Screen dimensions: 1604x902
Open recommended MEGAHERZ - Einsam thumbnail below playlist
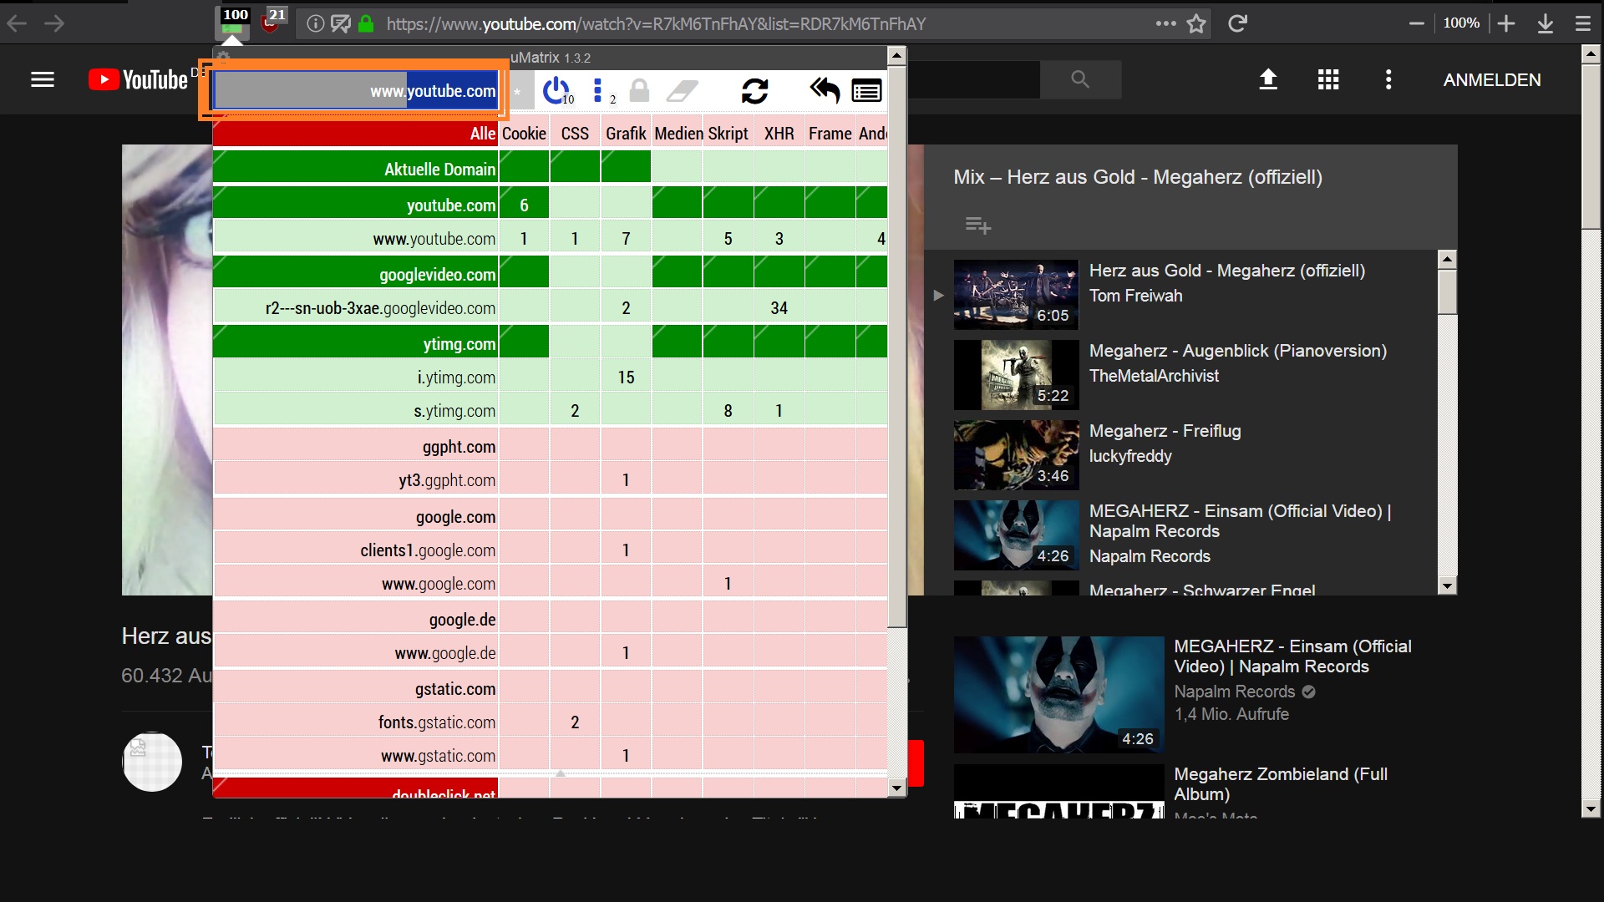pos(1058,695)
